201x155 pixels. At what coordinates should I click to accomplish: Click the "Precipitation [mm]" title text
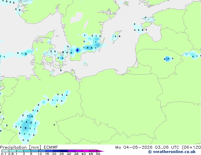click(x=20, y=147)
